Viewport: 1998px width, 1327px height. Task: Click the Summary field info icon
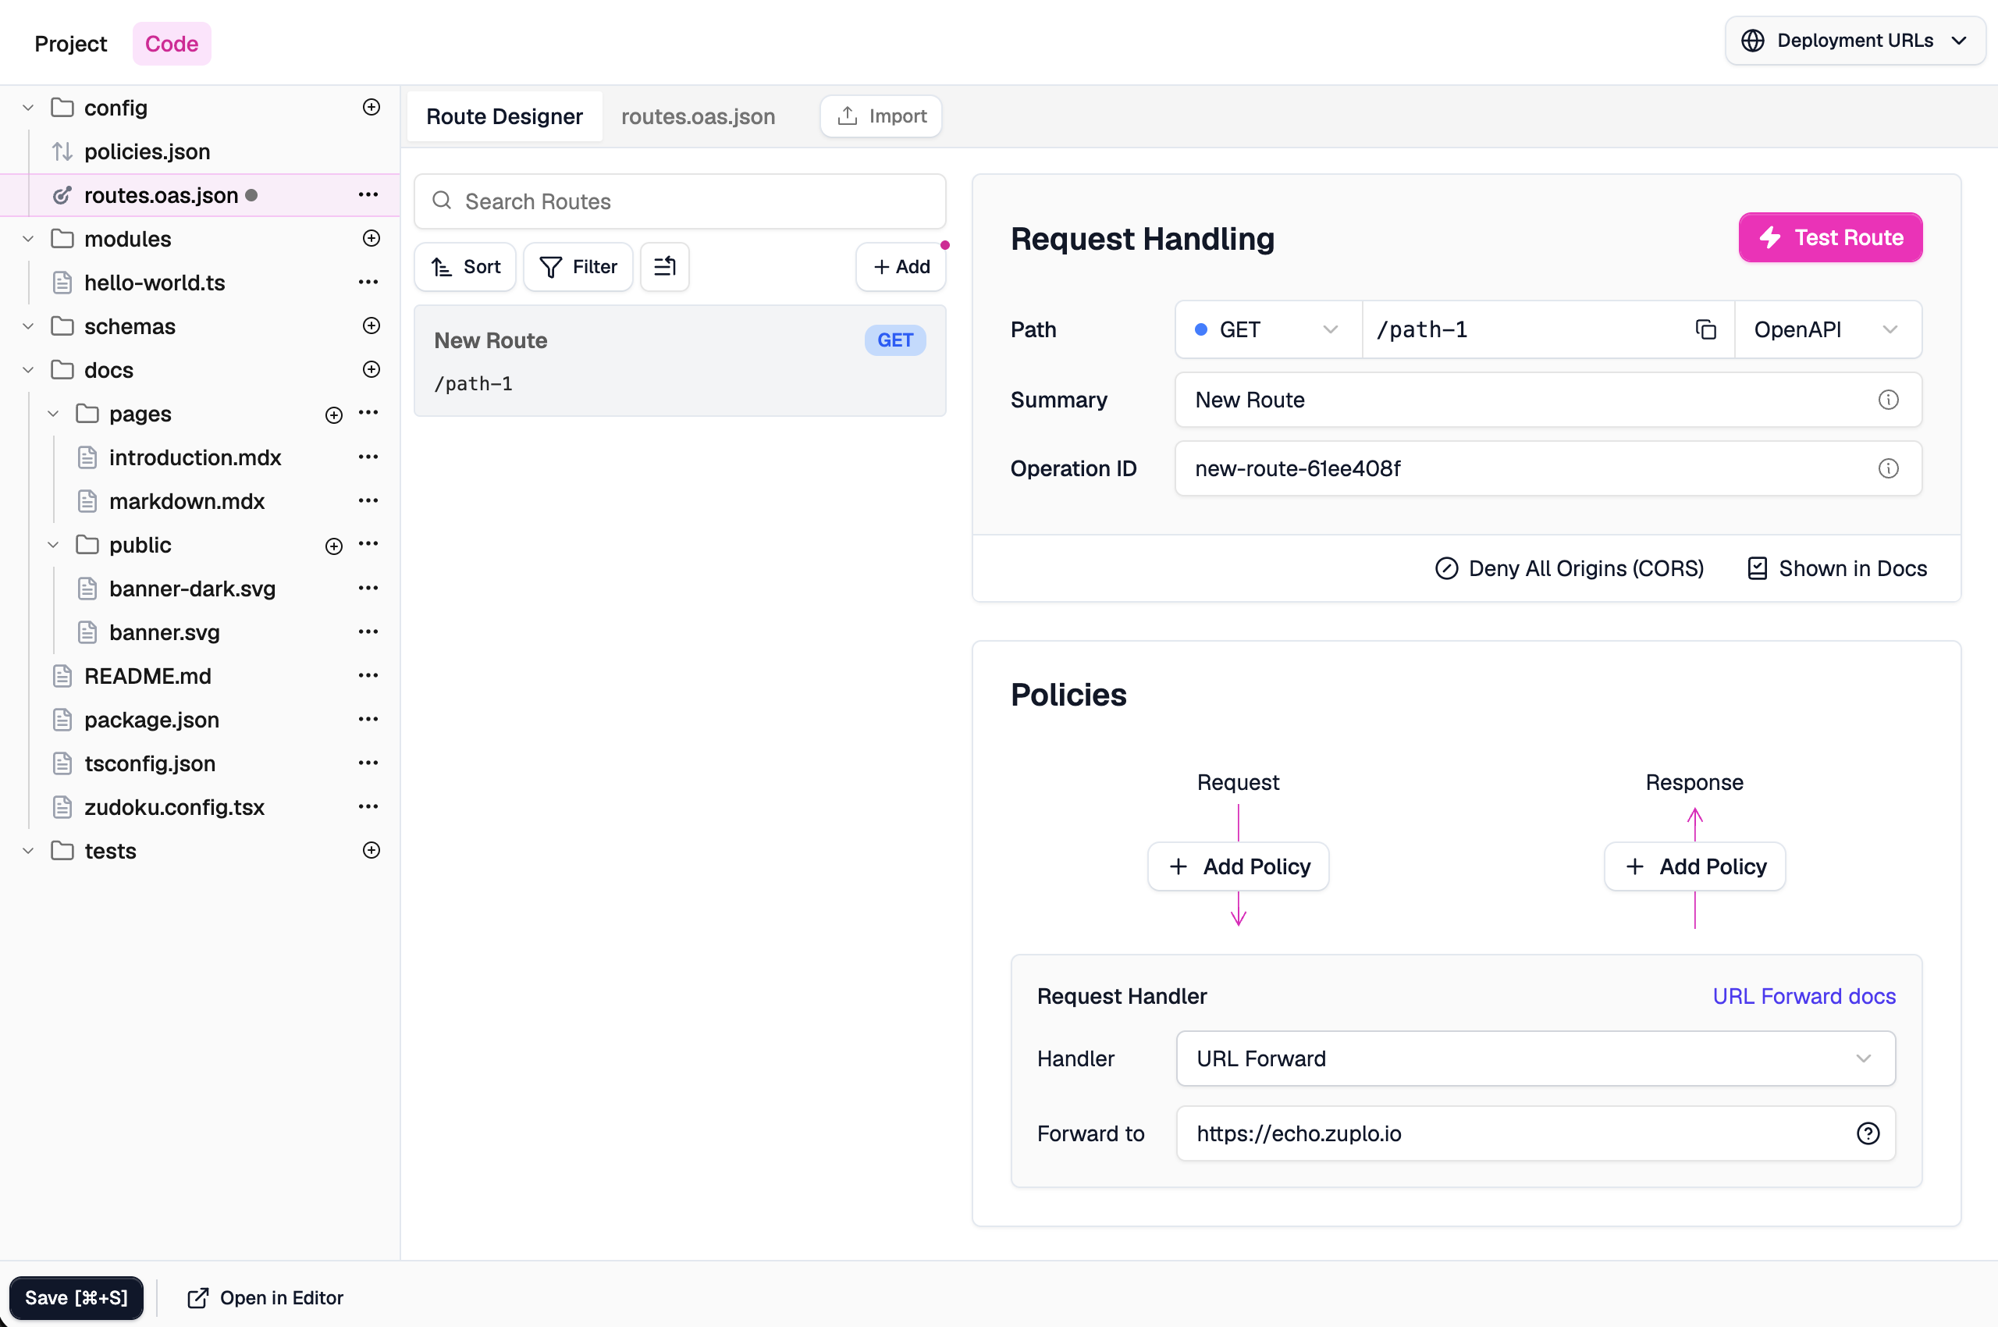pos(1888,400)
